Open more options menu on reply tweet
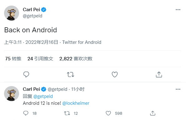This screenshot has height=120, width=186. [x=178, y=89]
